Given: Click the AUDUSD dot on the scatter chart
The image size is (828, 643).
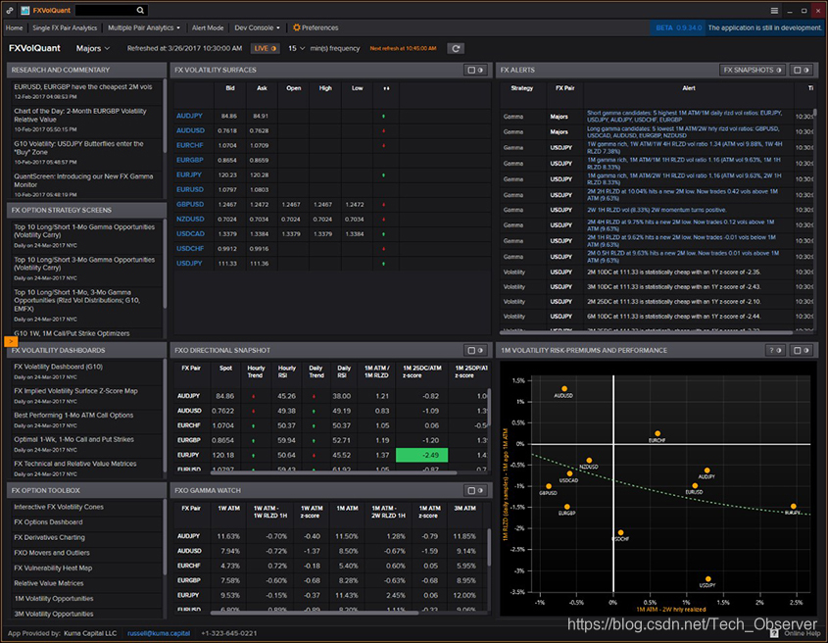Looking at the screenshot, I should click(x=564, y=389).
